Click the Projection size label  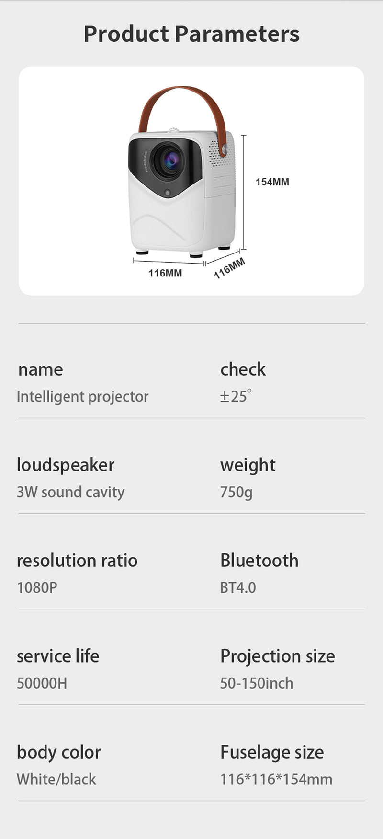[x=277, y=656]
